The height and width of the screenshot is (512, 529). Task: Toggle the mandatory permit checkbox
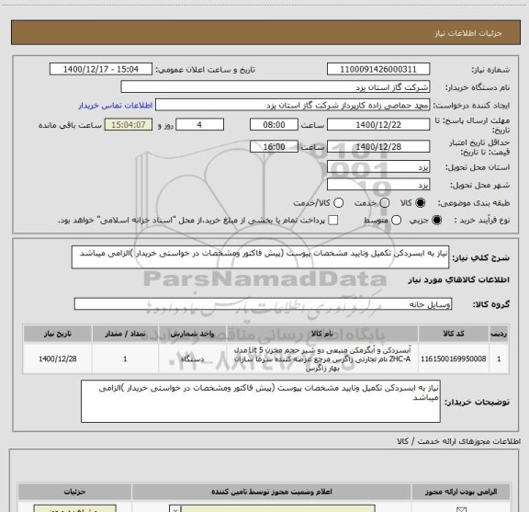tap(461, 509)
